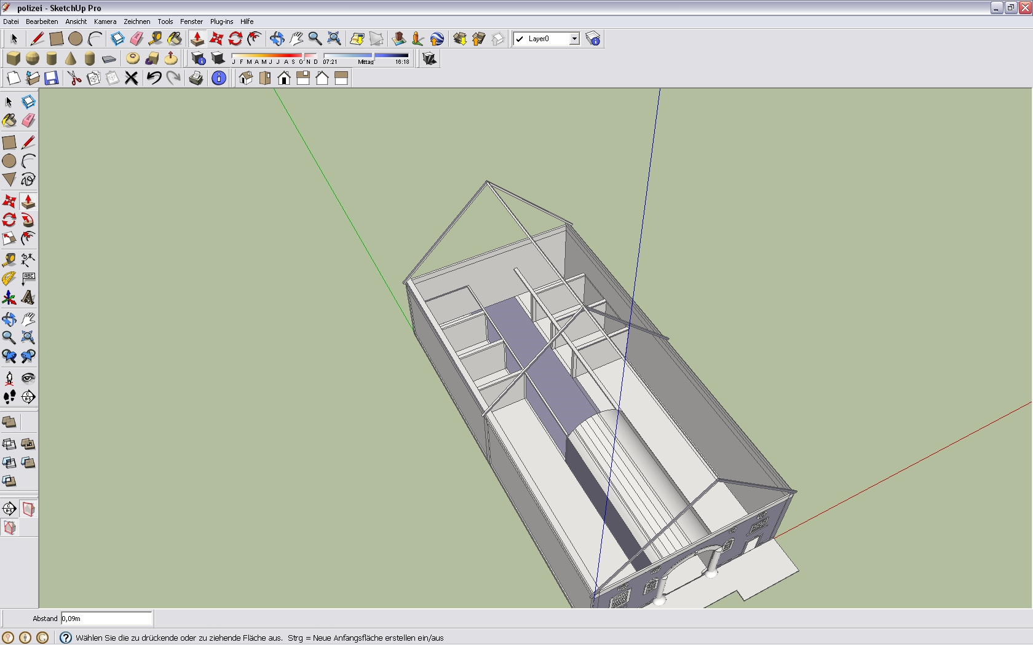This screenshot has width=1033, height=645.
Task: Activate the Zoom Window tool
Action: click(28, 337)
